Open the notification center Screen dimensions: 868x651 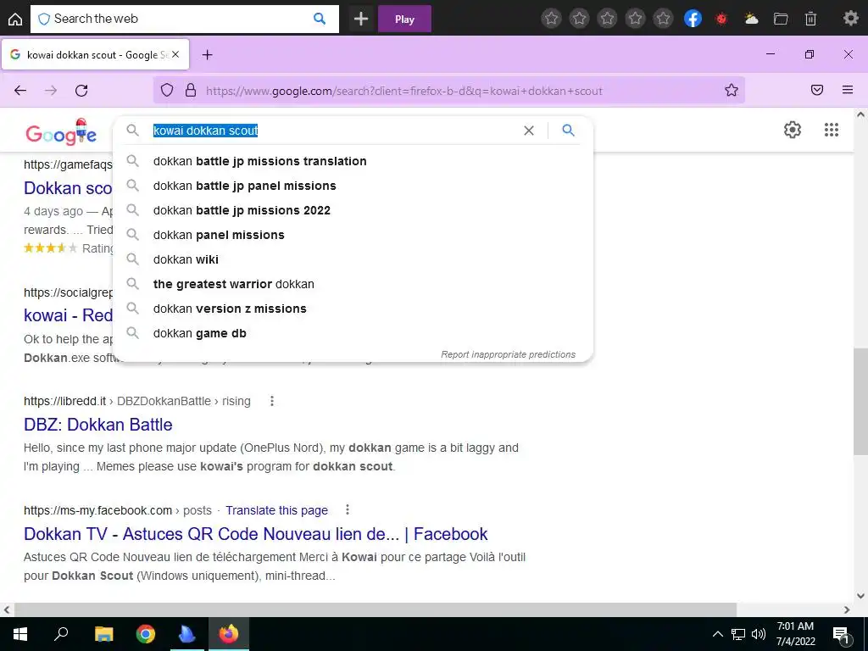[842, 635]
